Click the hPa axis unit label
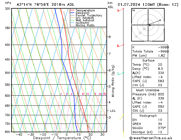 8,3
